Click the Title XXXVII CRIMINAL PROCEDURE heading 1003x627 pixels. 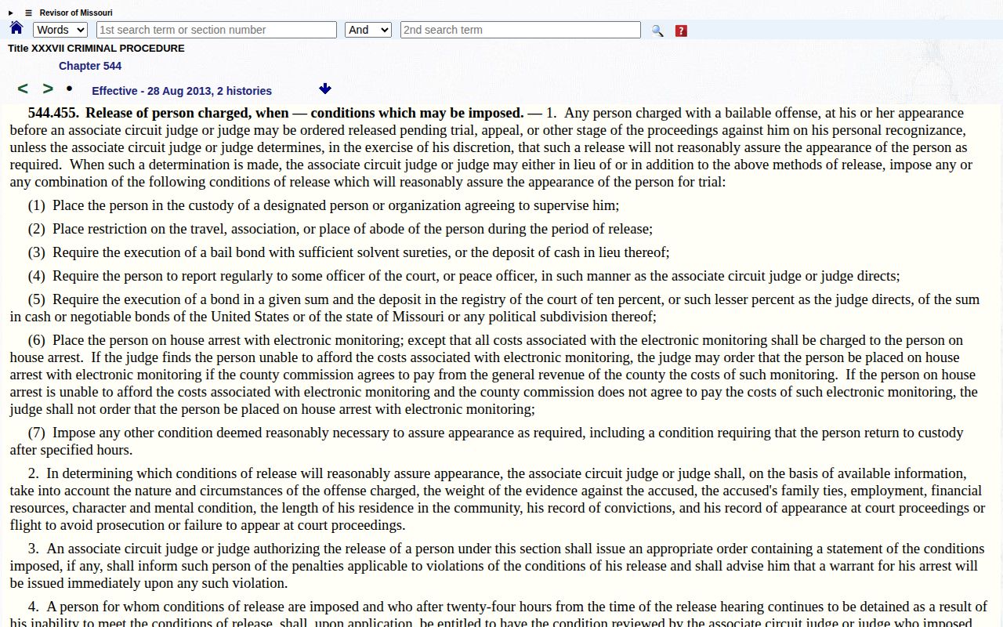[96, 48]
